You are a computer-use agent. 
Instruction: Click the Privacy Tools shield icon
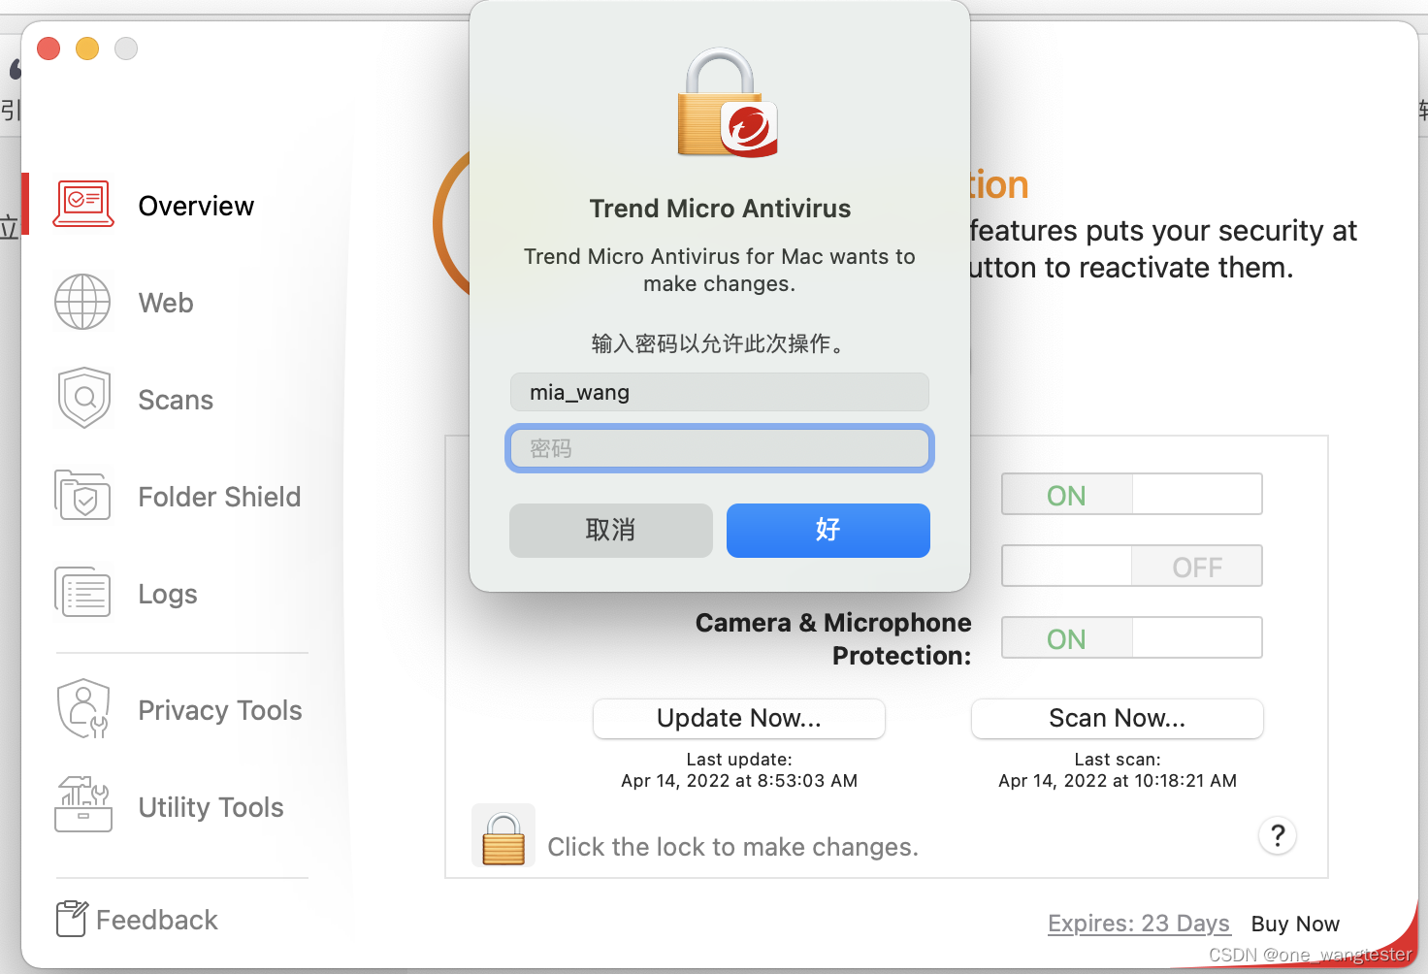pyautogui.click(x=83, y=708)
